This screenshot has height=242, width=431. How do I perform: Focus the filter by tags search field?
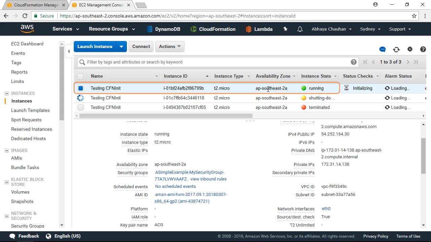point(217,62)
